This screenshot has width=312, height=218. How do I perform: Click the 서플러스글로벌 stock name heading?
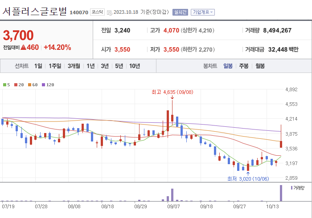pos(35,11)
